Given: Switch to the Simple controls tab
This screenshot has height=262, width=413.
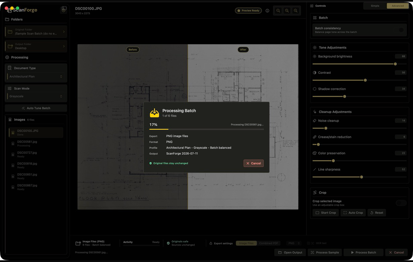Looking at the screenshot, I should coord(375,6).
